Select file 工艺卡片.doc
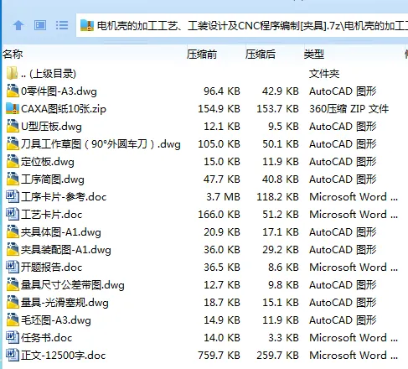Screen dimensions: 408x369 52,215
